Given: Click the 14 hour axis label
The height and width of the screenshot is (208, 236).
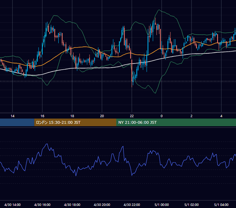Looking at the screenshot, I should point(12,116).
